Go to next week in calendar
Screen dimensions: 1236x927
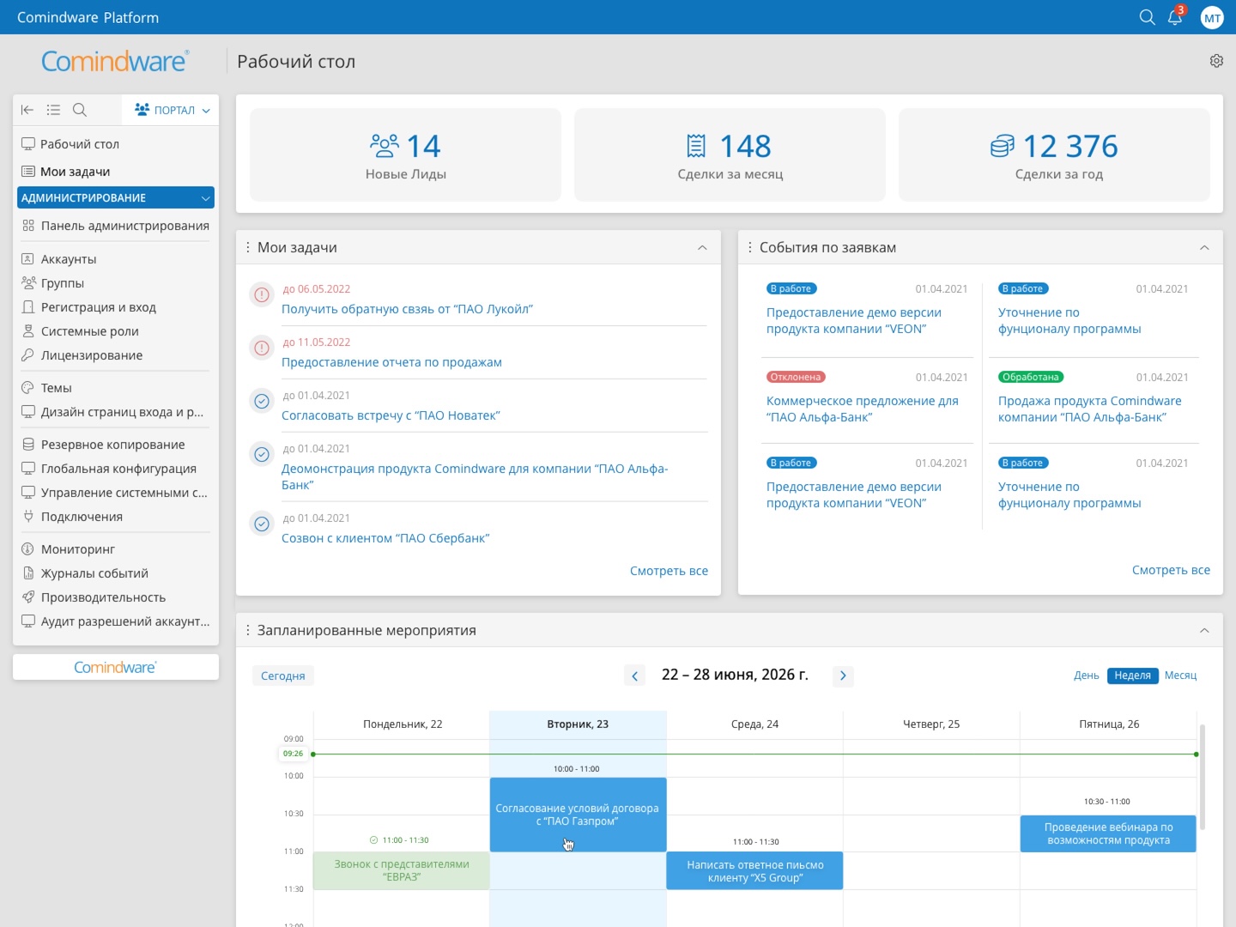843,676
